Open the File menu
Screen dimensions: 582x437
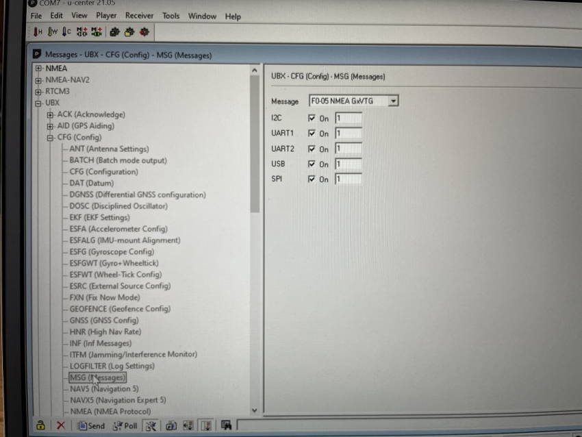(36, 16)
